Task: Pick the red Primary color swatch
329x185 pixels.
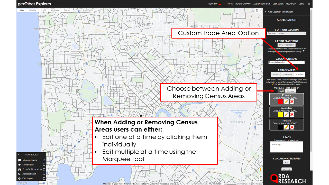Action: [x=280, y=102]
